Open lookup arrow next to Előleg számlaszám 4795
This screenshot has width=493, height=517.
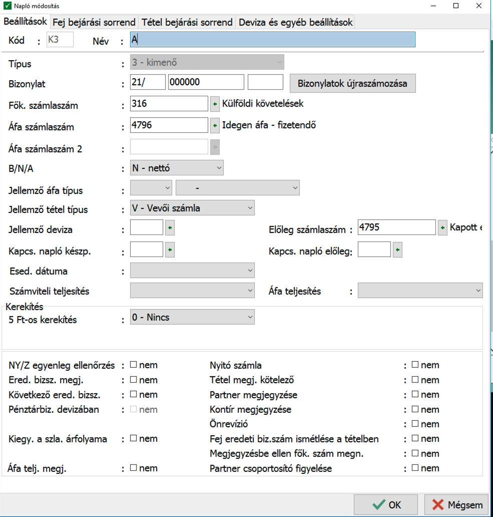point(442,227)
